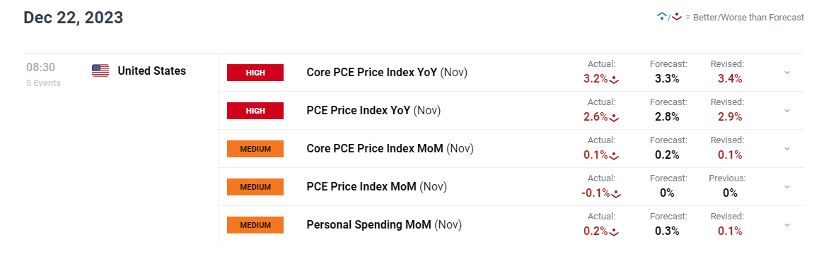Click the United States flag icon
This screenshot has width=819, height=261.
coord(100,71)
